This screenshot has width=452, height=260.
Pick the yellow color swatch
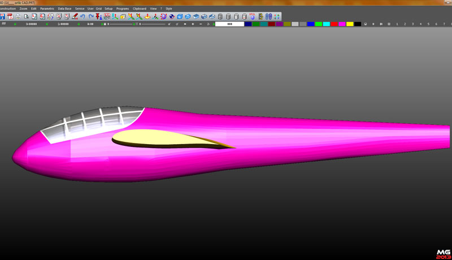tap(350, 24)
